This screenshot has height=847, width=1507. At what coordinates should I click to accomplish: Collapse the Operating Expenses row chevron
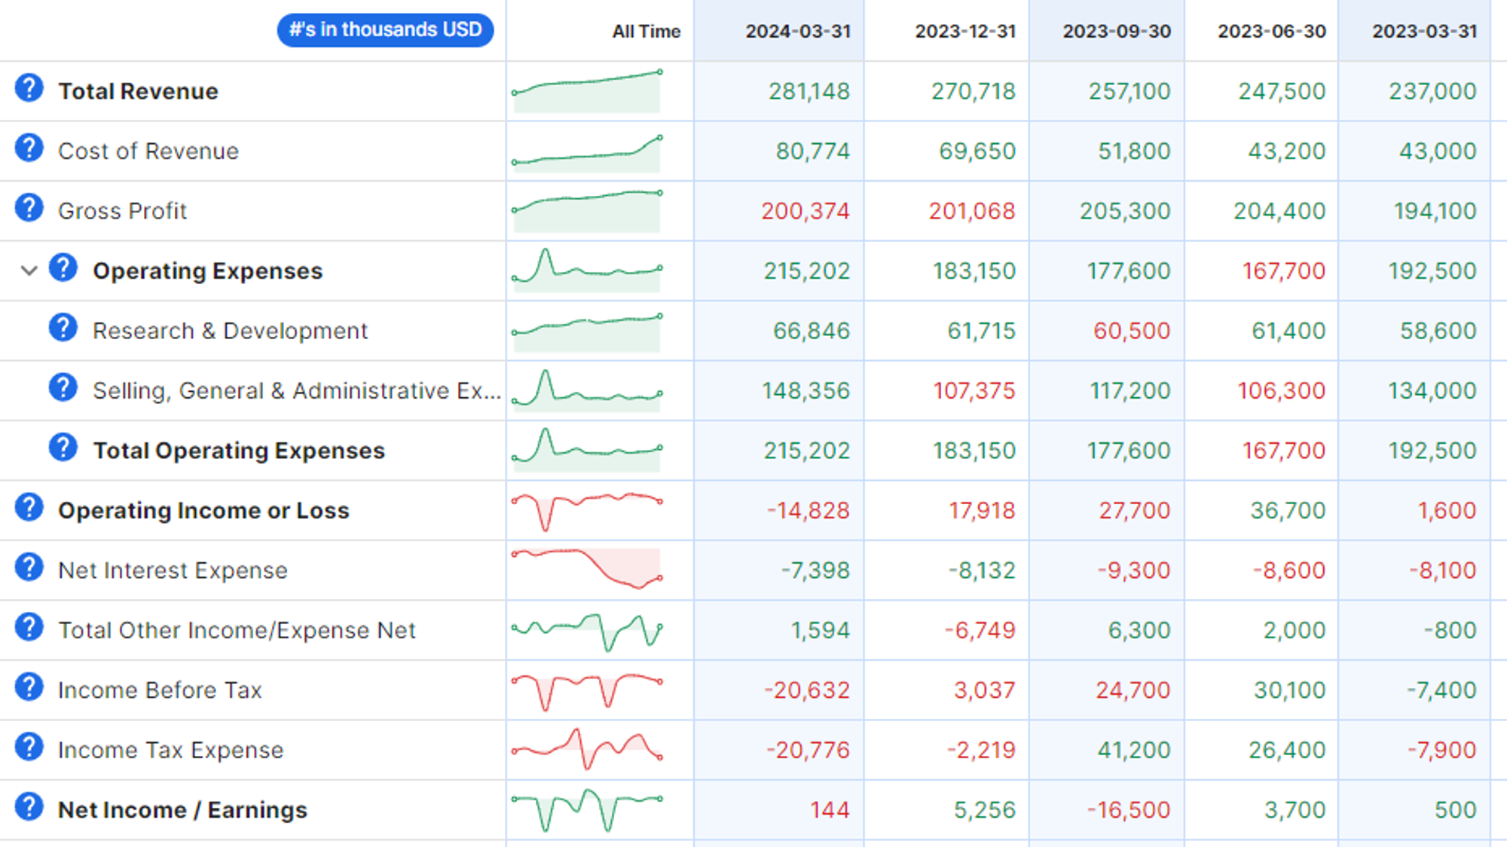tap(29, 271)
